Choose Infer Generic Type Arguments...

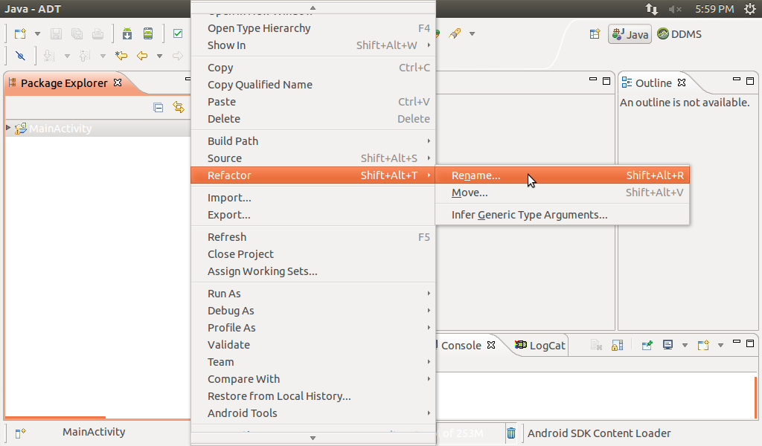click(x=563, y=215)
